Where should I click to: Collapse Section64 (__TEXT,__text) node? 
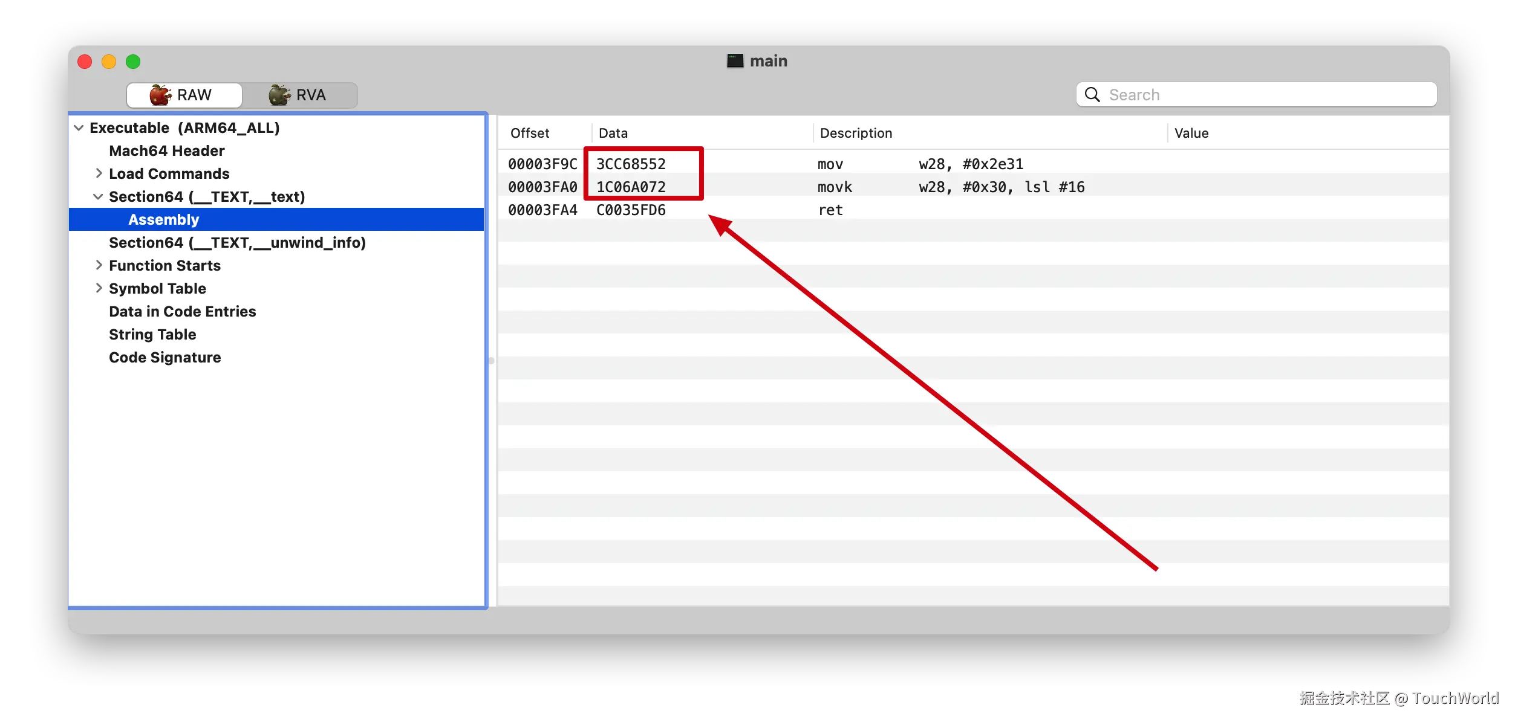98,197
